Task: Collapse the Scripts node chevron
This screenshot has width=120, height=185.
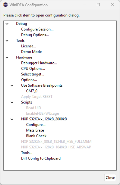Action: tap(12, 102)
